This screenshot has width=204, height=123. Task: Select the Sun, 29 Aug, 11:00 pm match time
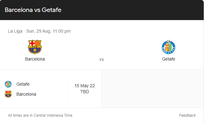[x=48, y=31]
